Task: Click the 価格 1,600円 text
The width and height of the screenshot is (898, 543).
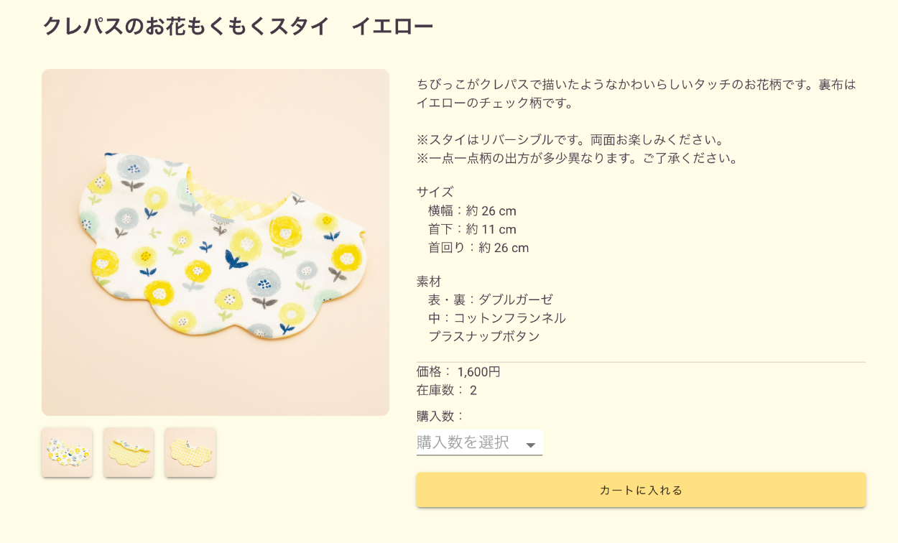Action: coord(458,372)
